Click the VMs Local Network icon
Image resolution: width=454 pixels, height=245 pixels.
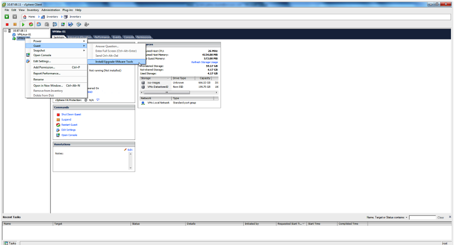point(143,103)
